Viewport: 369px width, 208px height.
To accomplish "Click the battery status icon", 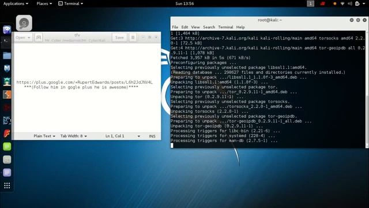I will point(357,3).
